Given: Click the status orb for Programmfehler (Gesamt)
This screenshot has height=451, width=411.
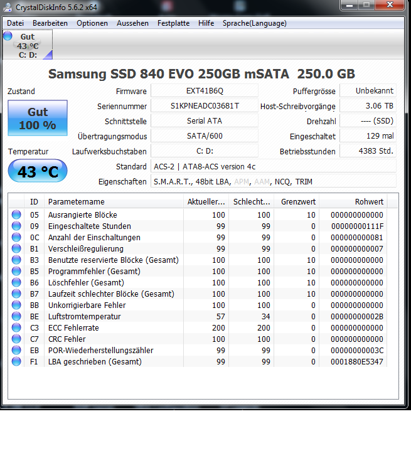Looking at the screenshot, I should (16, 271).
